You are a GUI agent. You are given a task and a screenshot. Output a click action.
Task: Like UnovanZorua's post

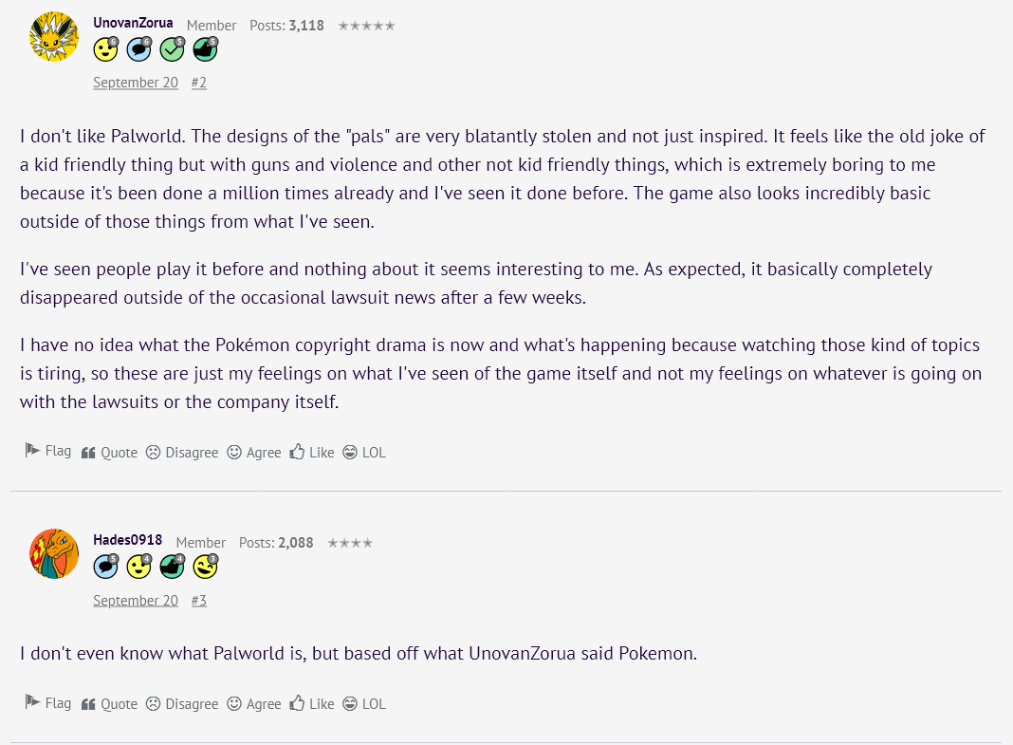pyautogui.click(x=312, y=453)
